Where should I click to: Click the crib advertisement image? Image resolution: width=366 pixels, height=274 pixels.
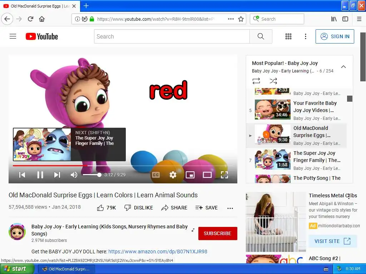click(276, 222)
